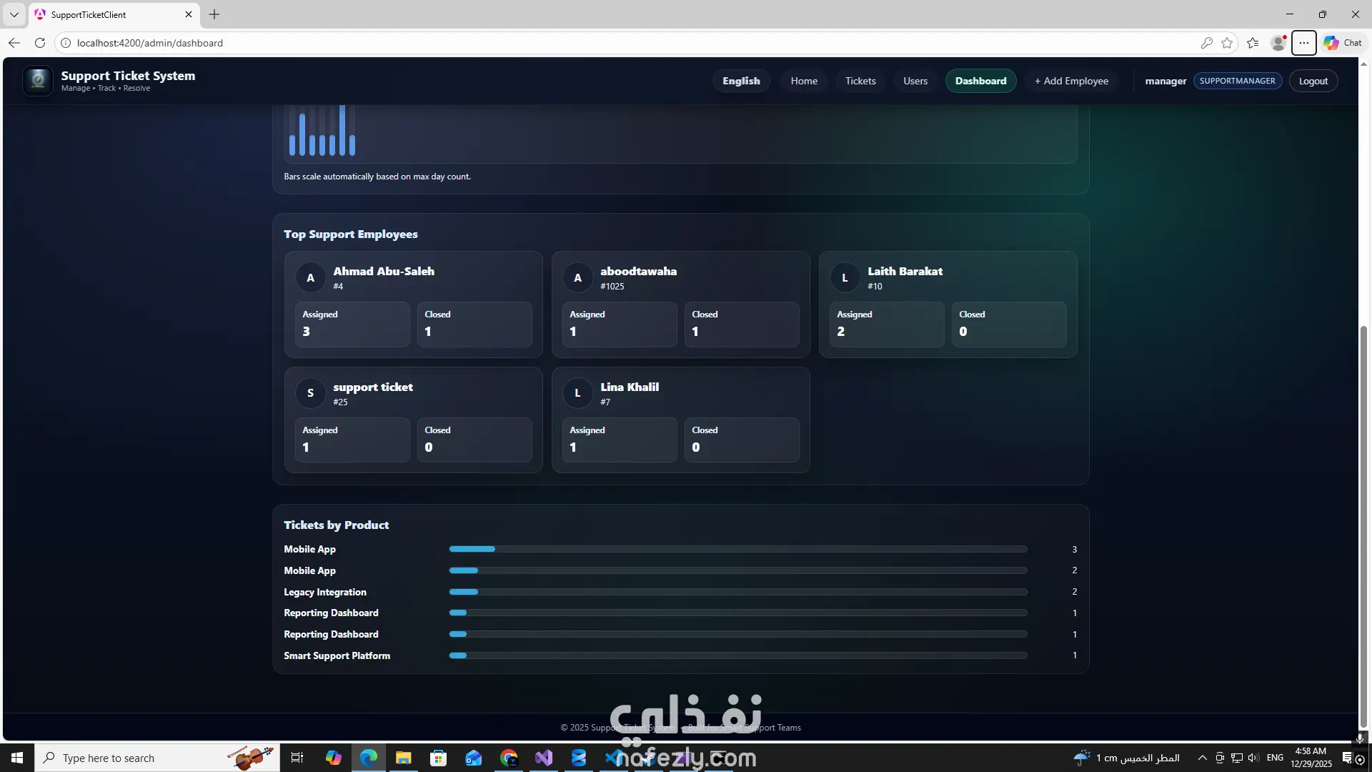This screenshot has height=772, width=1372.
Task: Toggle the English language switch
Action: coord(741,81)
